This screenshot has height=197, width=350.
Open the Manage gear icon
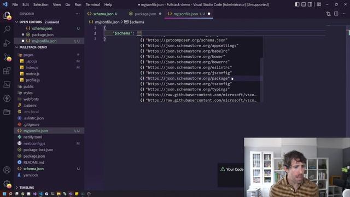(x=7, y=184)
